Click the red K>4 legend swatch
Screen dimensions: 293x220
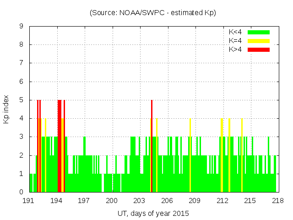[x=259, y=49]
